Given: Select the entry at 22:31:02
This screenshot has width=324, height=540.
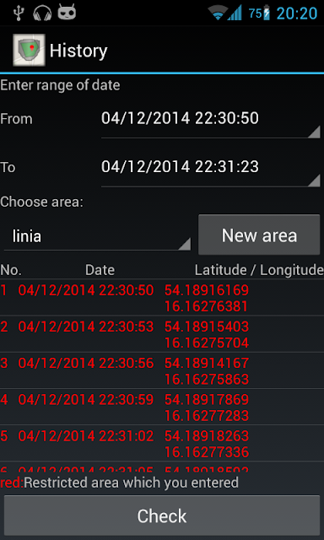Looking at the screenshot, I should point(162,444).
